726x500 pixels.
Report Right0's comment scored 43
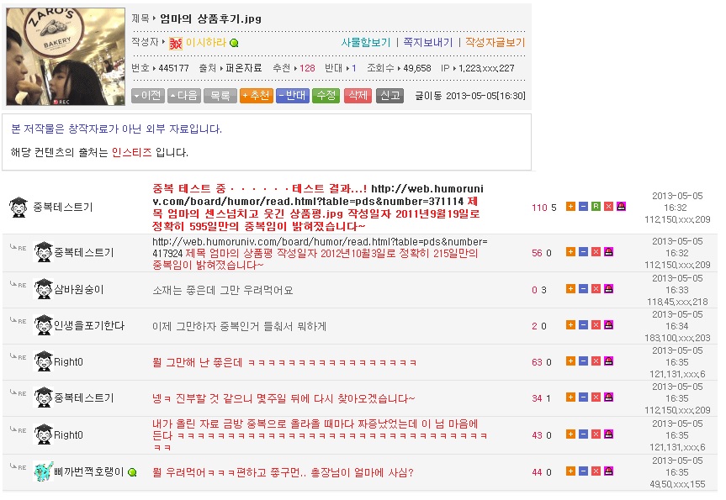[609, 434]
